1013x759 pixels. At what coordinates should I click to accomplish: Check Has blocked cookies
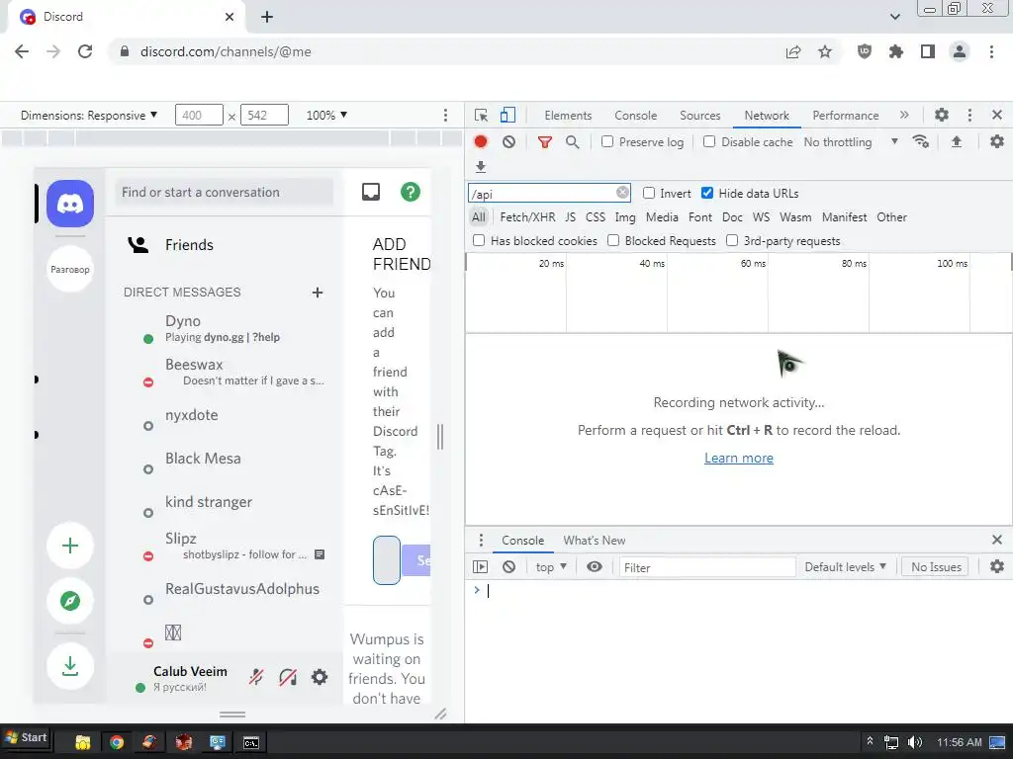(x=479, y=241)
